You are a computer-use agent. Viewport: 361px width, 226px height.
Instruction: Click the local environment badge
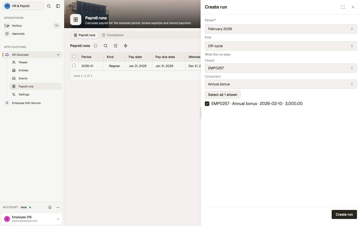(24, 207)
